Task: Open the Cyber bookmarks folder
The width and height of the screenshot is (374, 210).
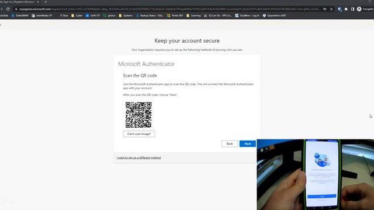Action: pyautogui.click(x=77, y=16)
